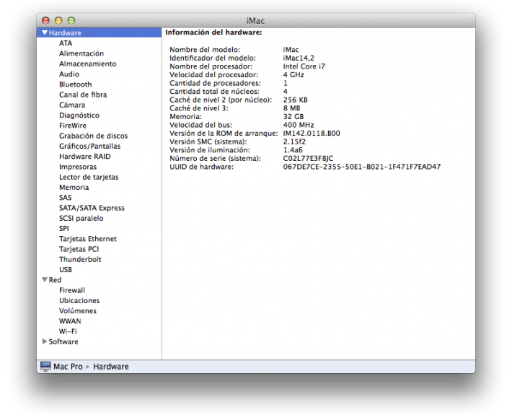
Task: Click the Intel Core i7 value
Action: [x=304, y=66]
